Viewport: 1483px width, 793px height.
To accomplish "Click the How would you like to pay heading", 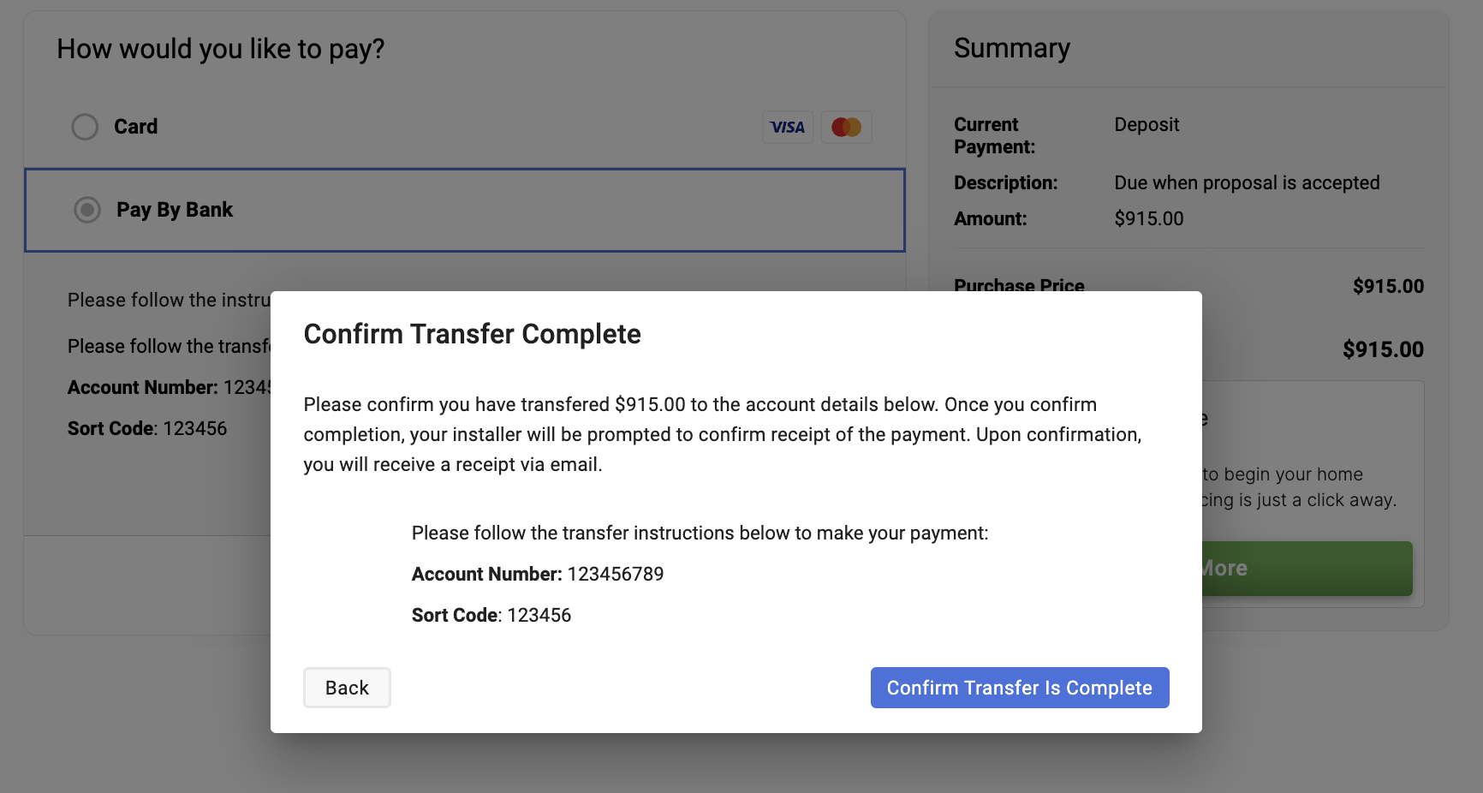I will coord(221,49).
